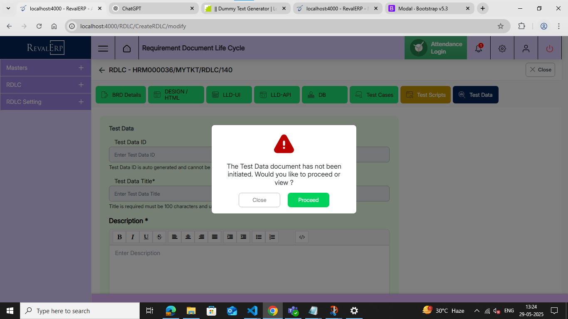Expand the RDLC Setting sidebar menu
This screenshot has height=319, width=568.
coord(45,102)
